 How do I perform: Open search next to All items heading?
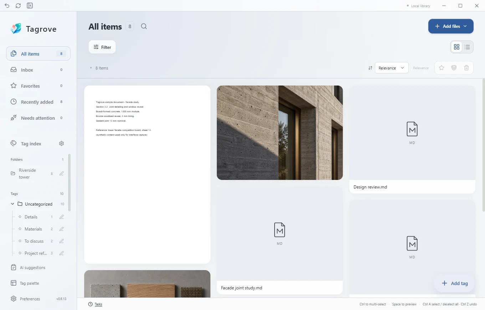tap(144, 26)
